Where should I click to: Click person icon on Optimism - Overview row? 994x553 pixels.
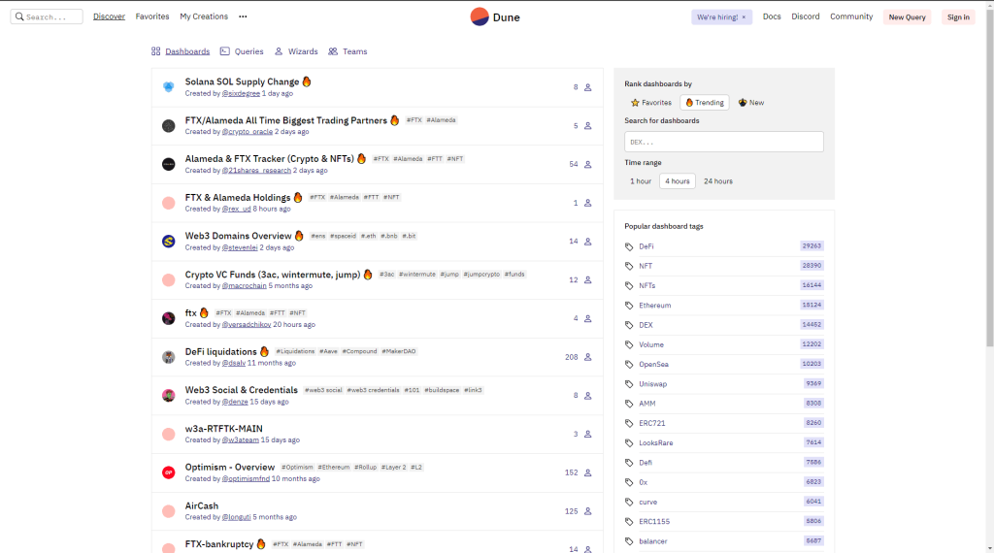587,472
